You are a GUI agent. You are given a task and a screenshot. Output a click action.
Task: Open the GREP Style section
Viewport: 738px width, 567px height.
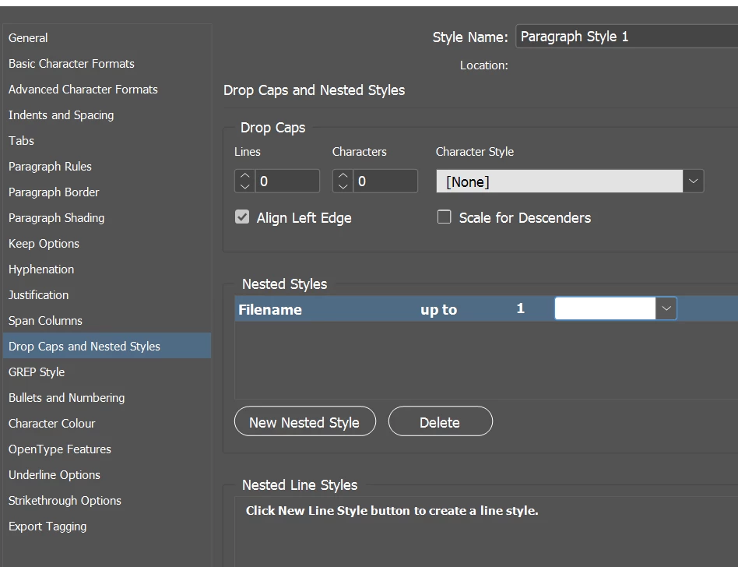coord(37,372)
